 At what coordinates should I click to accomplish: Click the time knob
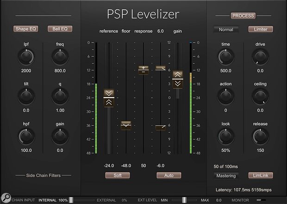226,57
